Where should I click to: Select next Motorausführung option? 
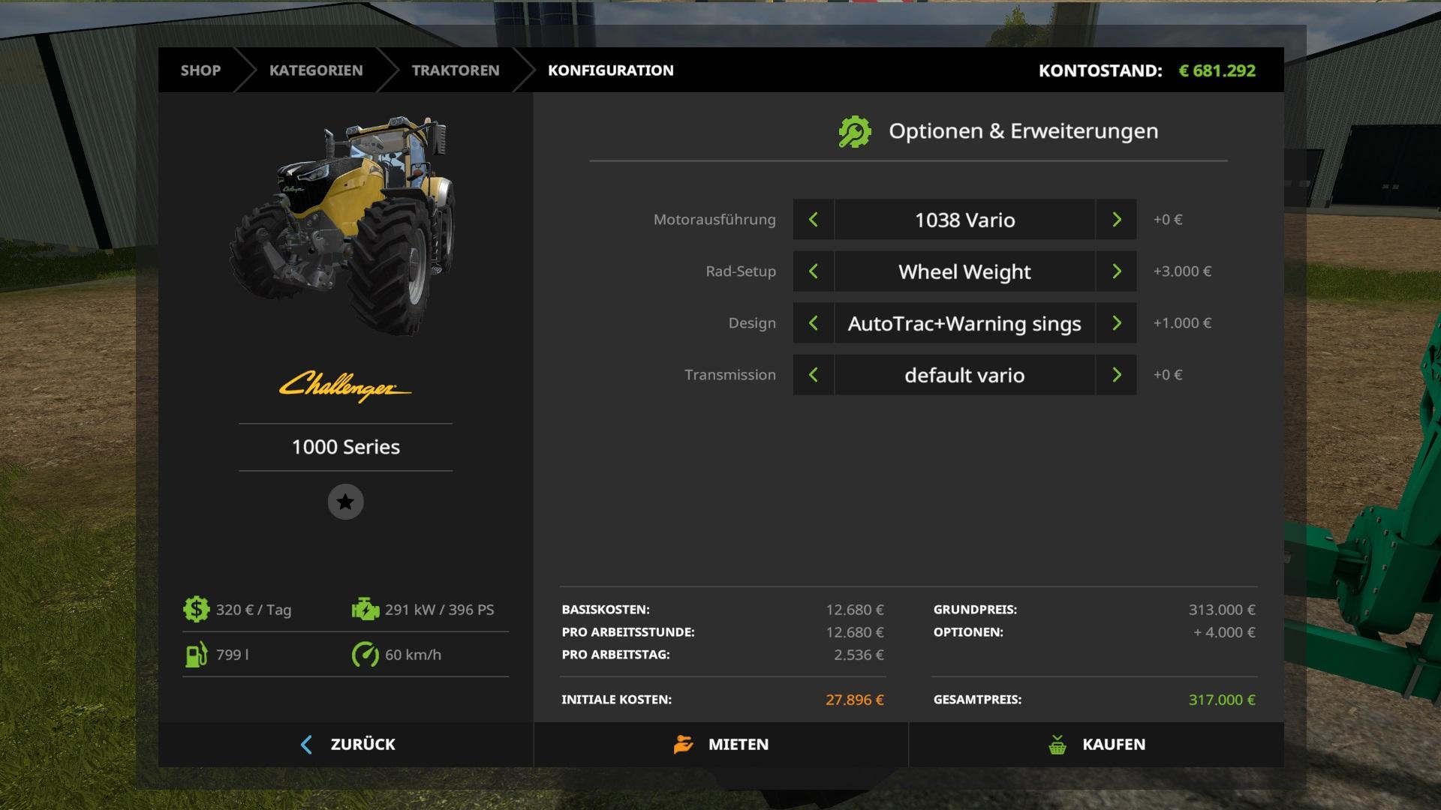tap(1116, 220)
